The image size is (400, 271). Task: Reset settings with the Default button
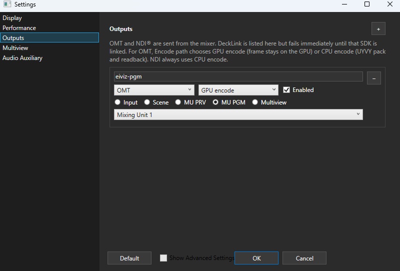(x=129, y=258)
